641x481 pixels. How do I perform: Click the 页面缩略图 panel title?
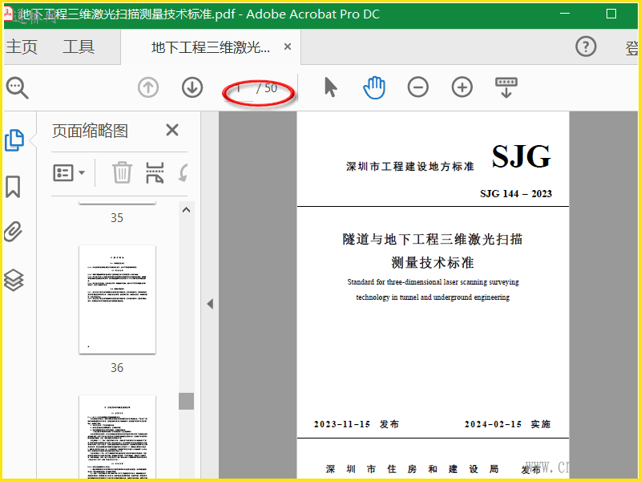90,131
